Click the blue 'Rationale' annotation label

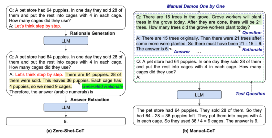252,49
